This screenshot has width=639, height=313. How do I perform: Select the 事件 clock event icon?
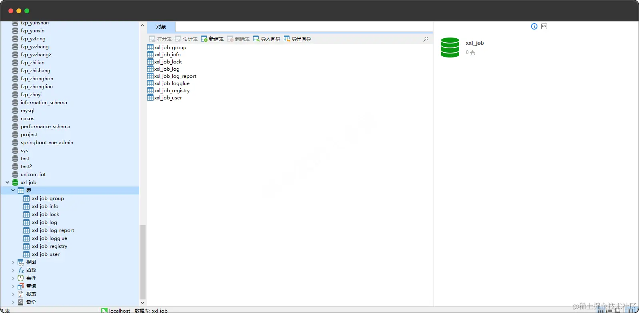click(x=21, y=278)
